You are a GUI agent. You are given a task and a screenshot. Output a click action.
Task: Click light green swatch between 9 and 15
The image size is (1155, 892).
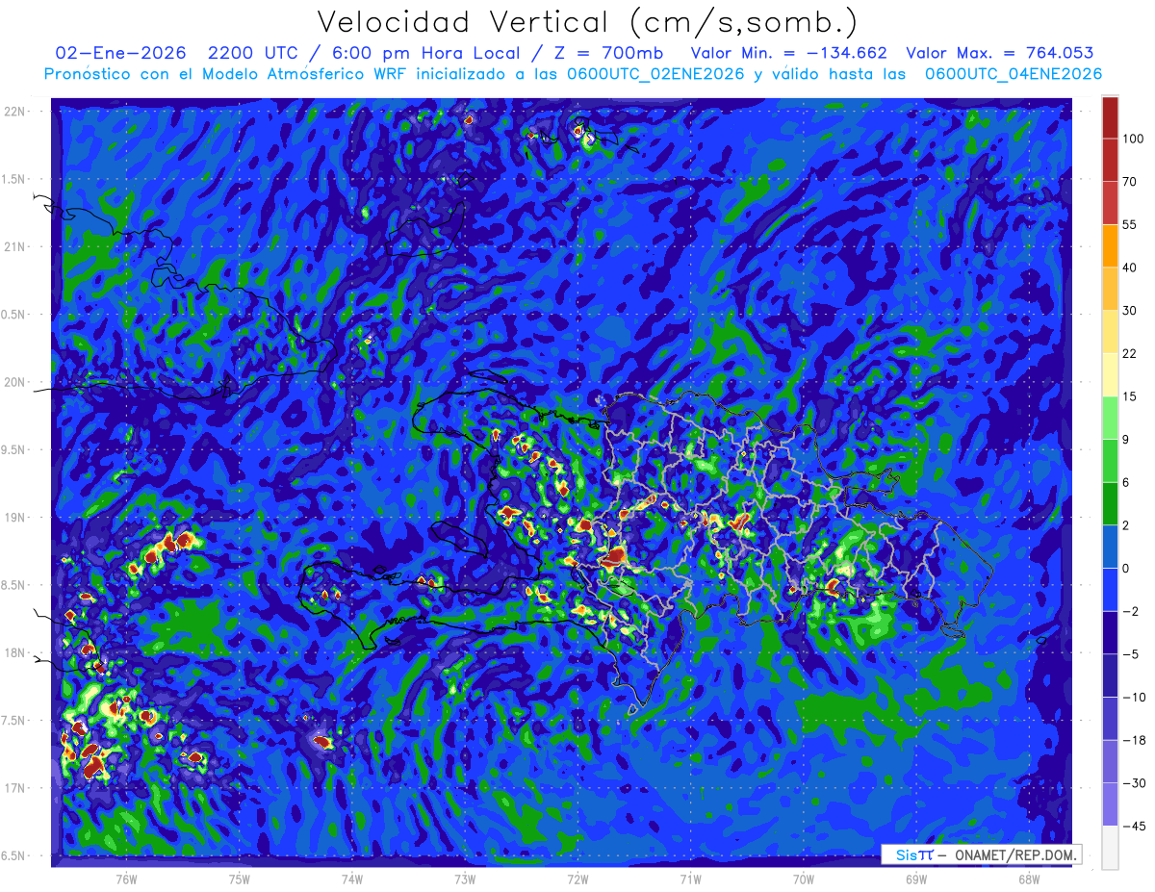pos(1110,417)
